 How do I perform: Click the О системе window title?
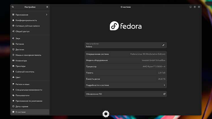pyautogui.click(x=126, y=7)
